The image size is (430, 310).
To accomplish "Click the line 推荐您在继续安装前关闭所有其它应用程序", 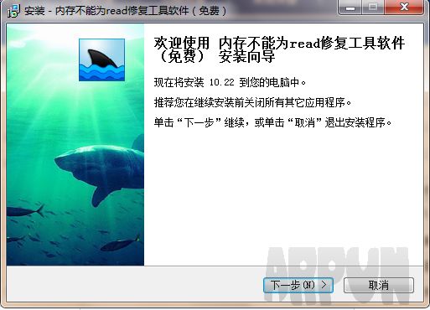I will 252,102.
